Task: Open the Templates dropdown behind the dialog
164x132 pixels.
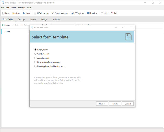Action: coord(64,24)
